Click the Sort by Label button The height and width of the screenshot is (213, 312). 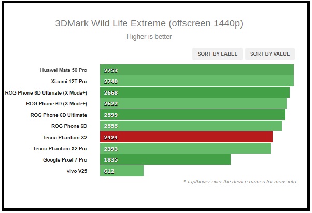[x=217, y=54]
